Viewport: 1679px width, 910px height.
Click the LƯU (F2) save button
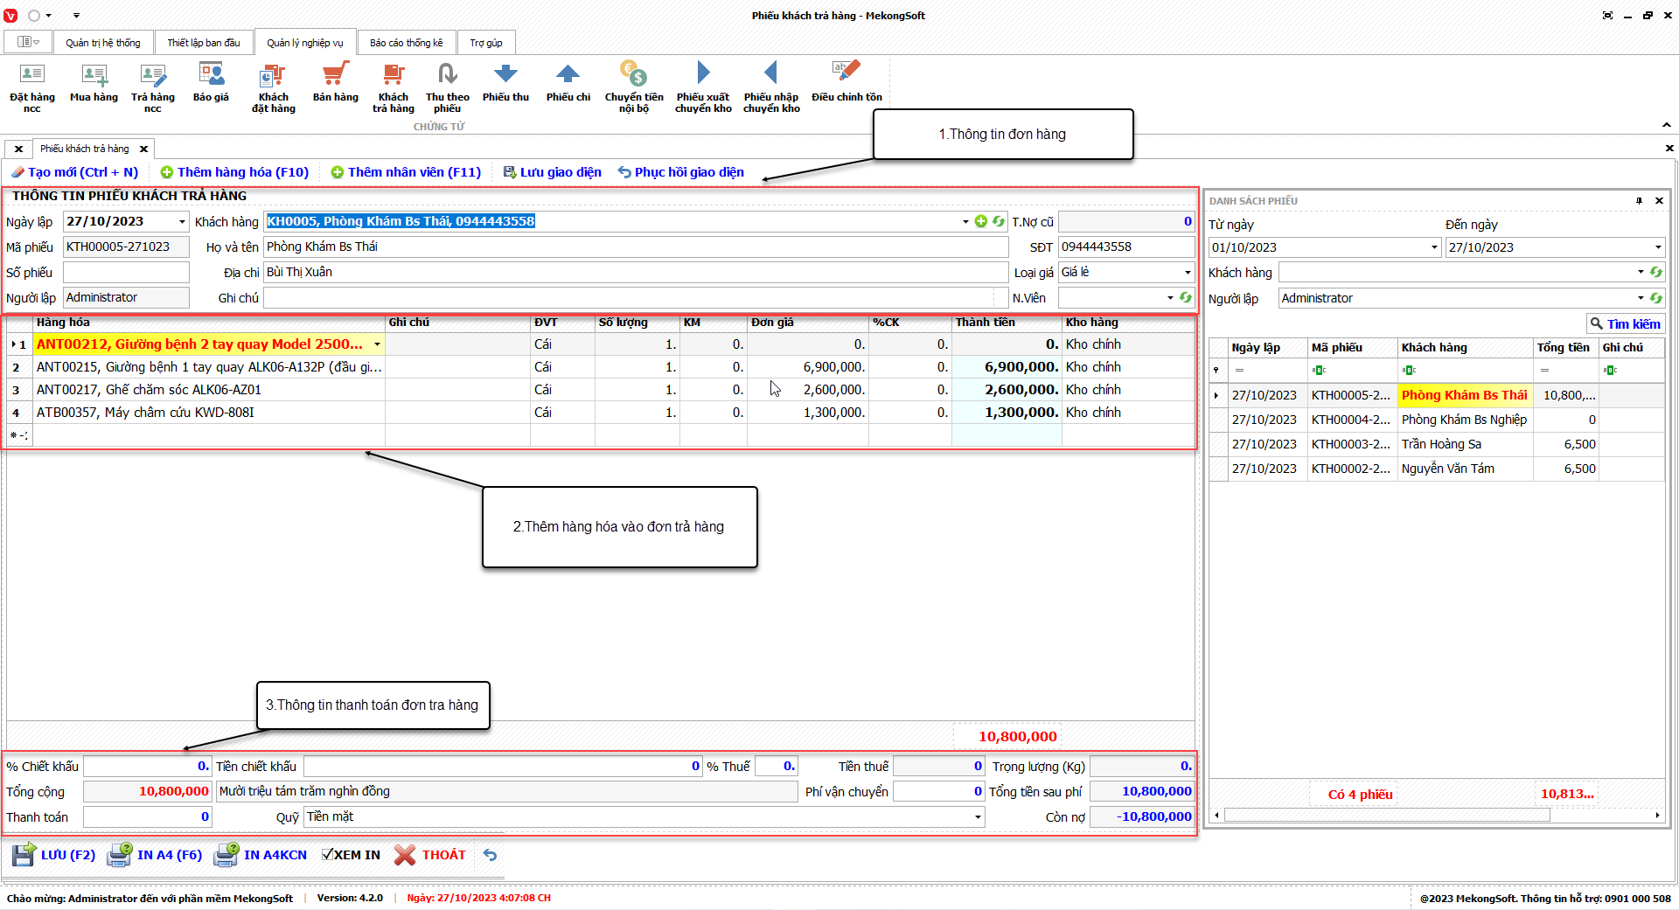[54, 855]
